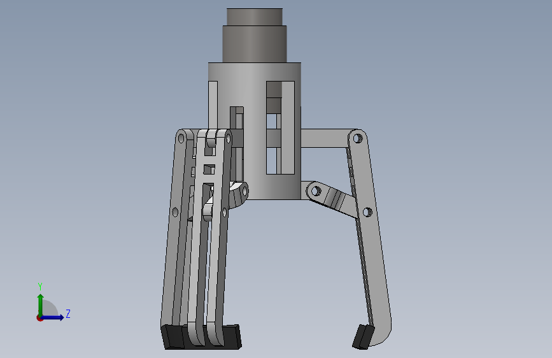552x358 pixels.
Task: Select the wider dark cylinder below the top
Action: point(255,45)
